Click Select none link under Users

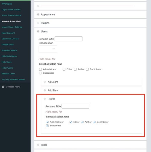click(x=56, y=64)
